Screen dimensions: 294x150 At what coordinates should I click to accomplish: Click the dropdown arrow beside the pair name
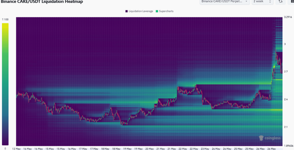[246, 2]
